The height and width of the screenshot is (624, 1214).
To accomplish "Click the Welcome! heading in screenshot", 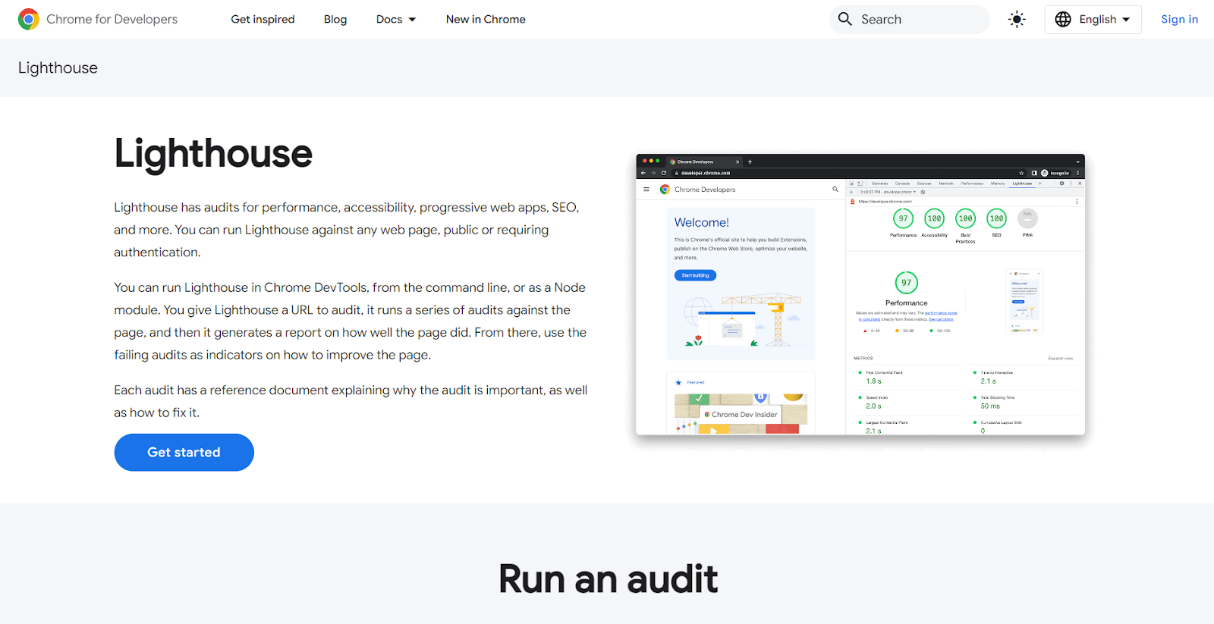I will pos(701,222).
